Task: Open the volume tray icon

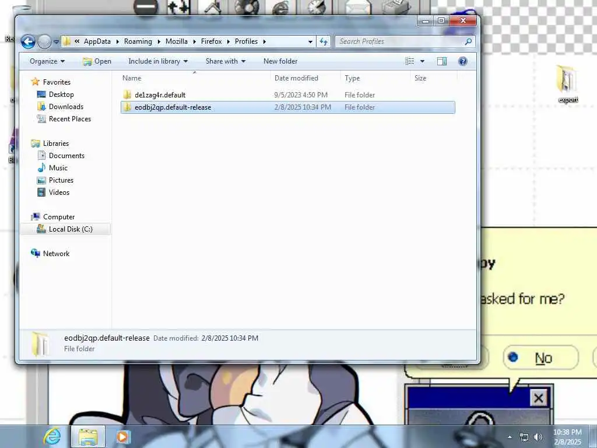Action: (x=538, y=437)
